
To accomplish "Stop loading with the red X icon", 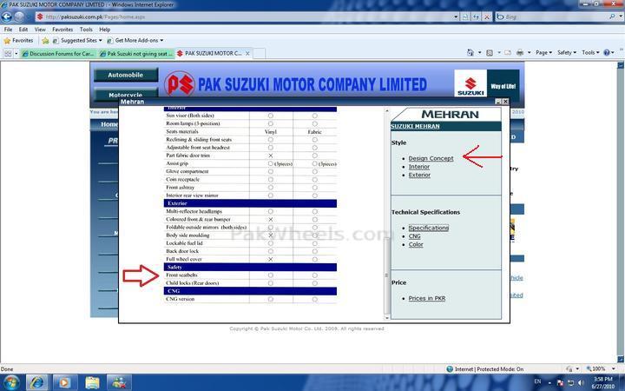I will coord(487,17).
